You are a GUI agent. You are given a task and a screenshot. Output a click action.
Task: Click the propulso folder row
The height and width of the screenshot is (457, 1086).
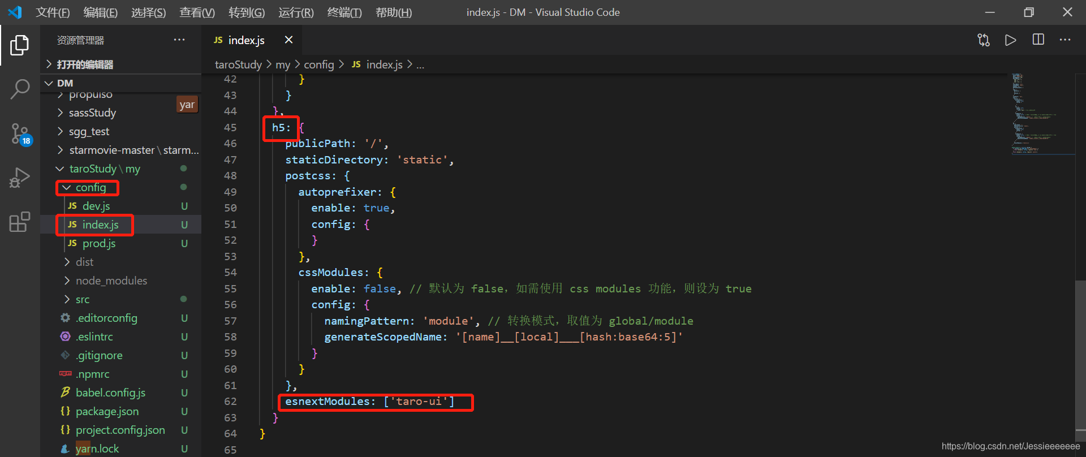pos(121,94)
